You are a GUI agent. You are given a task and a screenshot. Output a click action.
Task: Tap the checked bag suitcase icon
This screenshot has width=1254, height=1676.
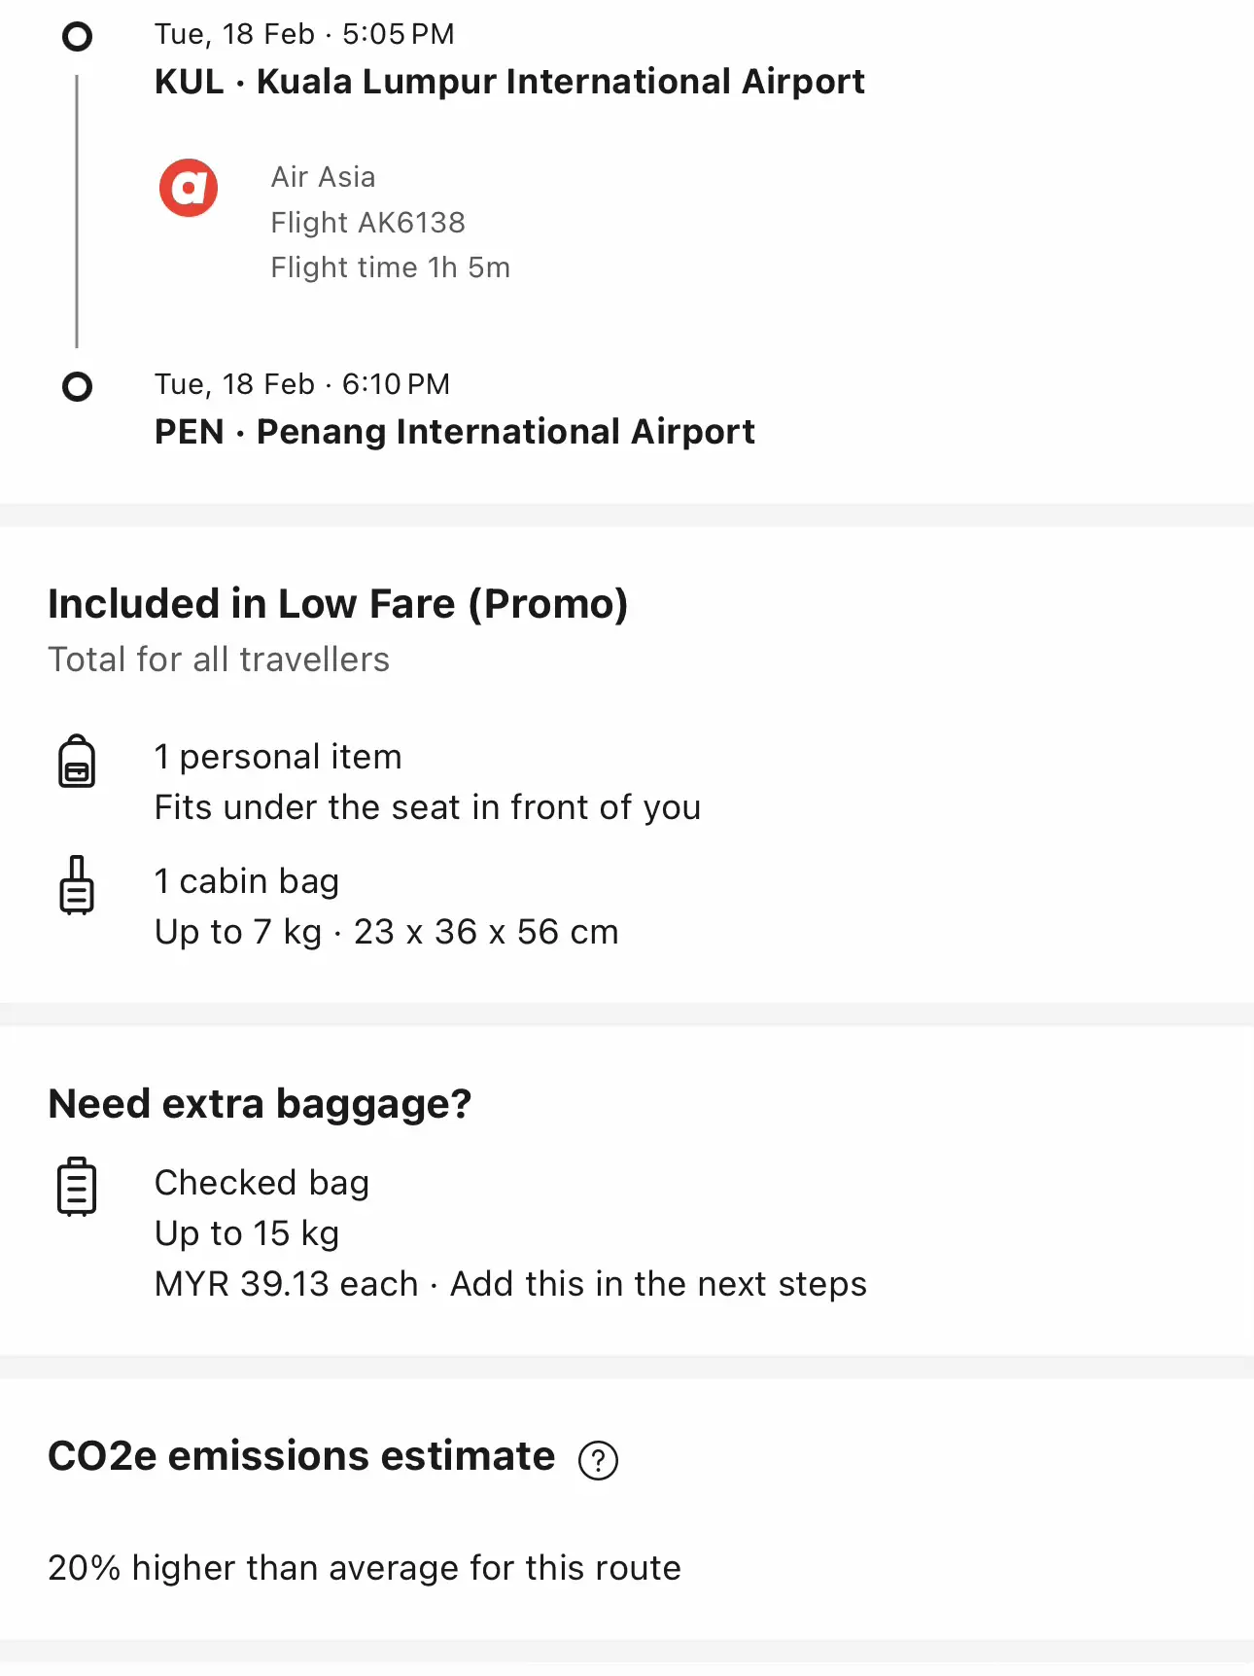77,1186
